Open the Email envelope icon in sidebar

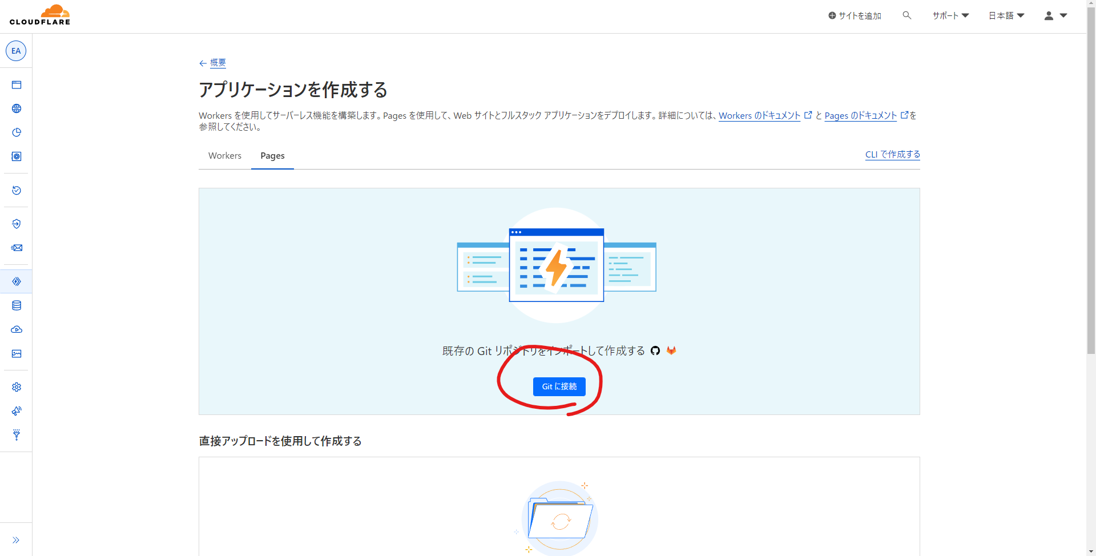17,248
